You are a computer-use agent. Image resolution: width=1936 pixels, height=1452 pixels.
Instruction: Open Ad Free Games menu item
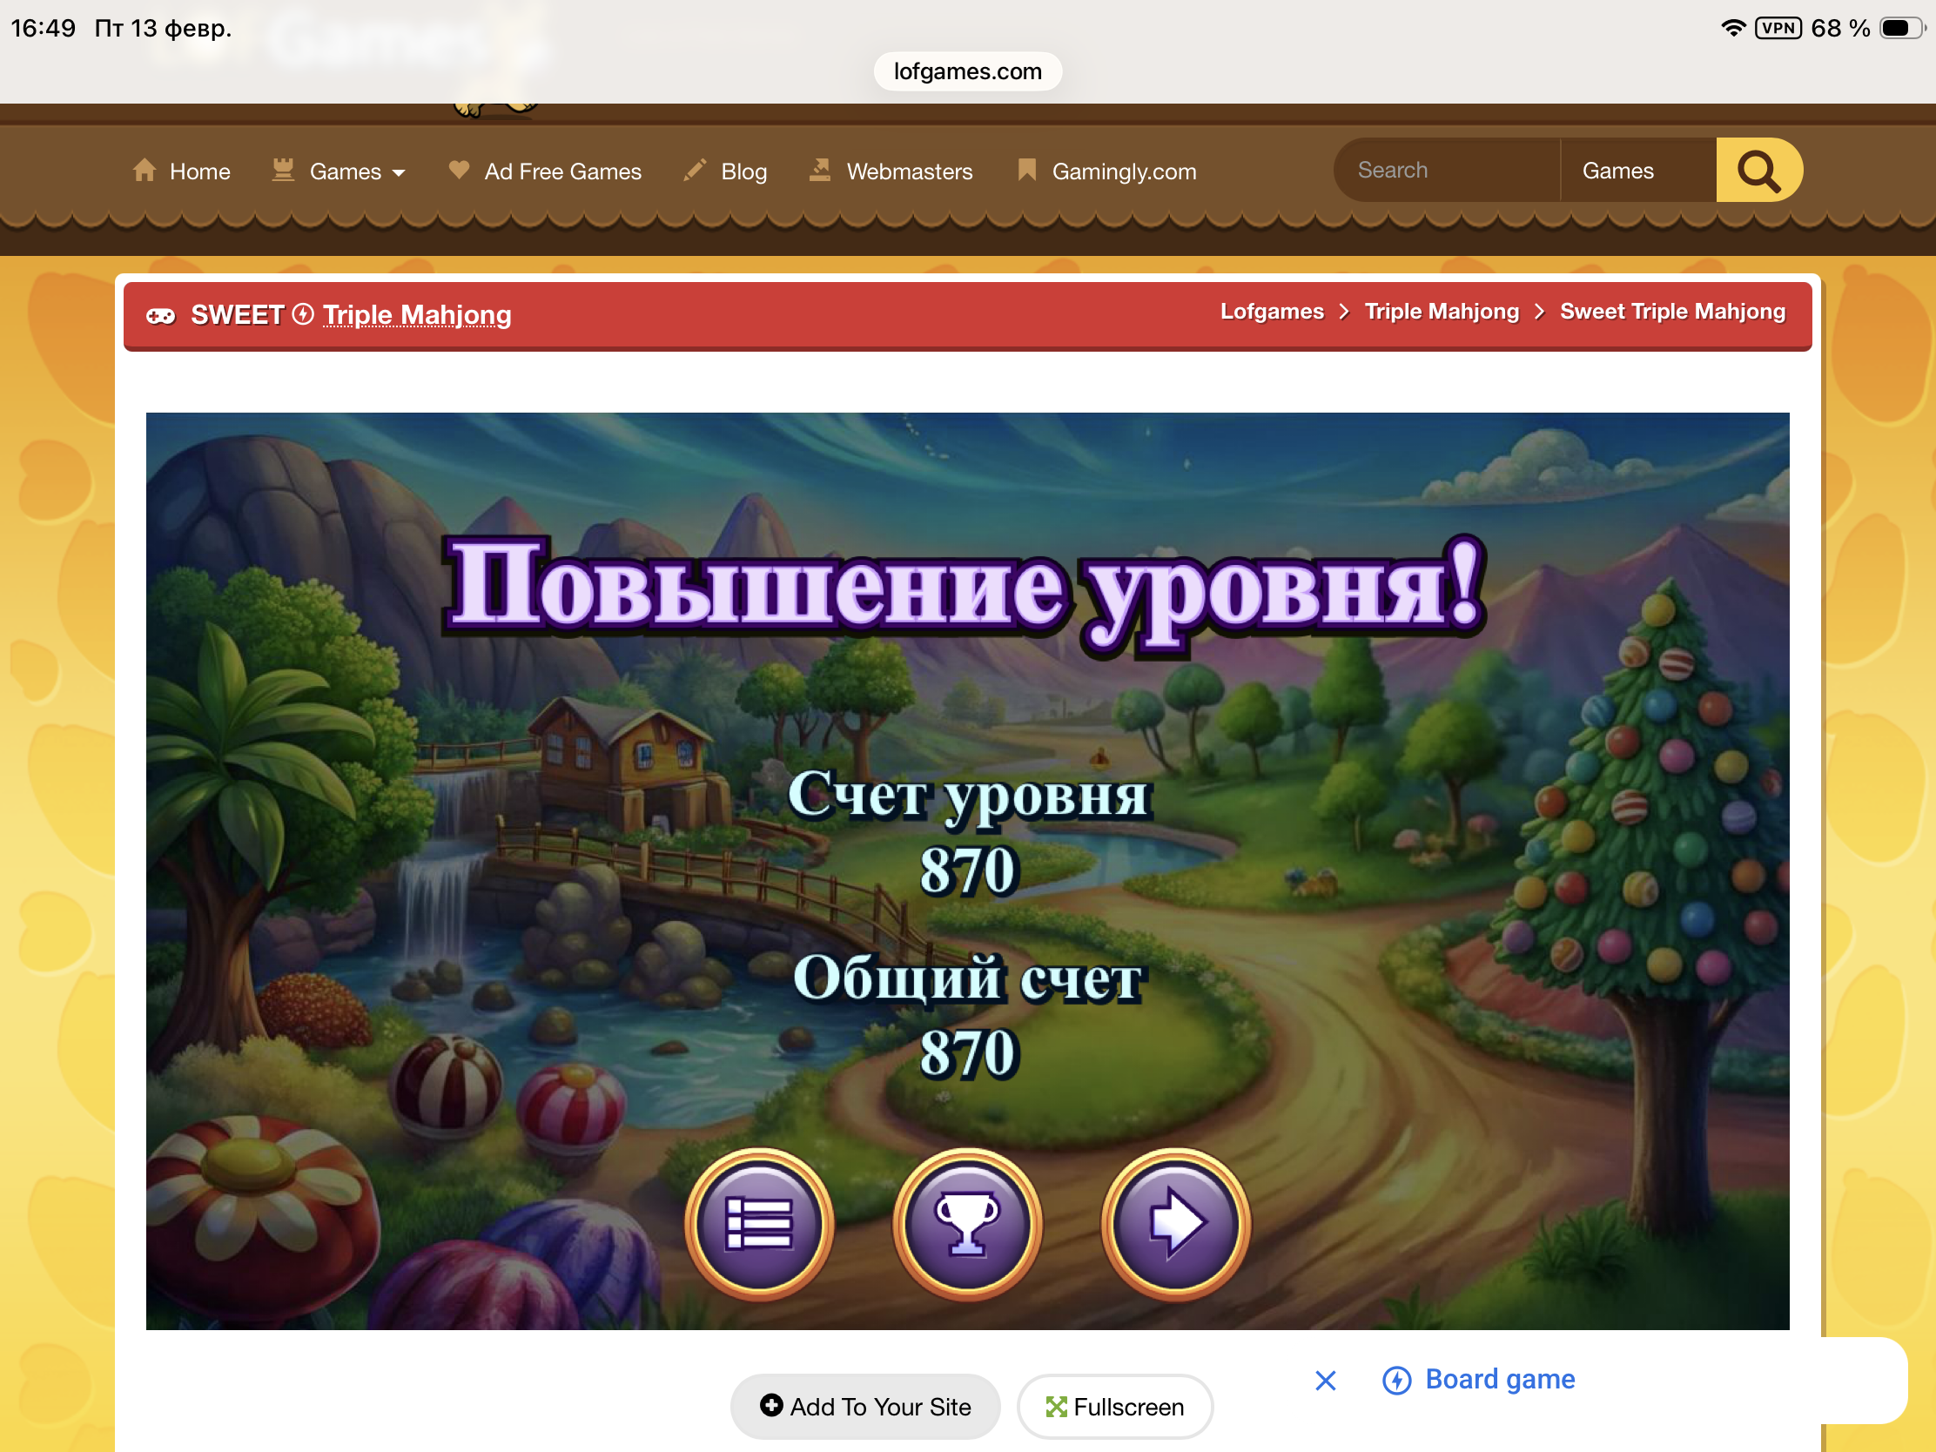[x=561, y=171]
